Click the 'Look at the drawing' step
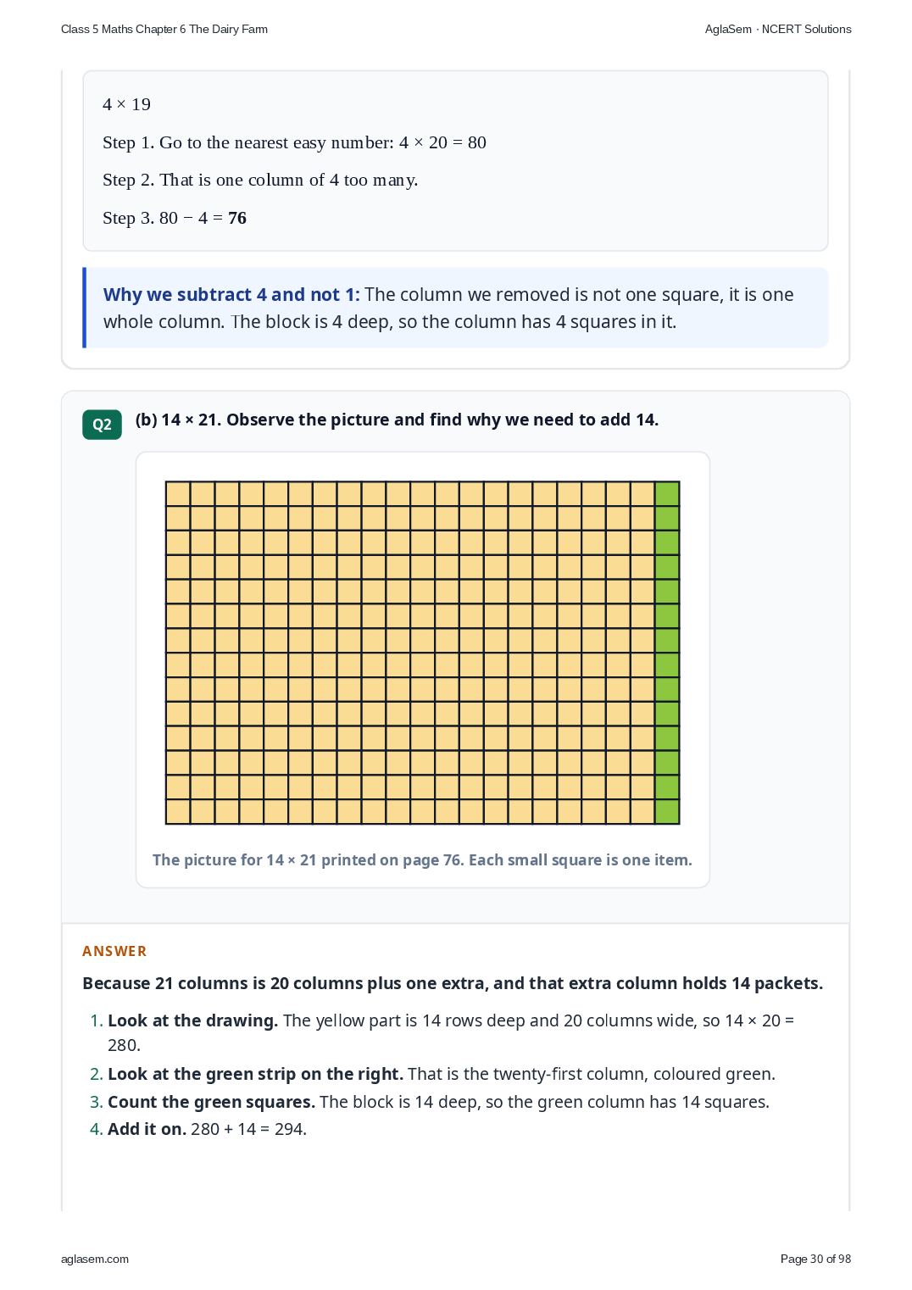Viewport: 912px width, 1290px height. 451,1032
